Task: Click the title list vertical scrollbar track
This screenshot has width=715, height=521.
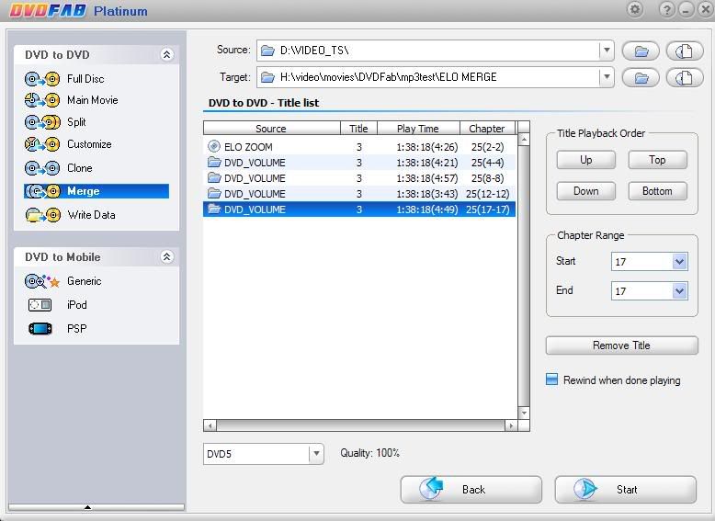Action: pyautogui.click(x=524, y=276)
